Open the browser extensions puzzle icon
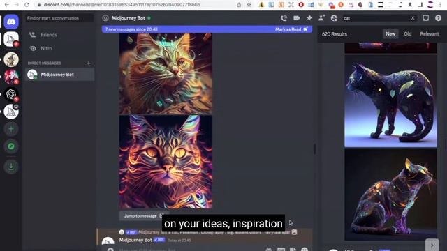 pyautogui.click(x=410, y=5)
